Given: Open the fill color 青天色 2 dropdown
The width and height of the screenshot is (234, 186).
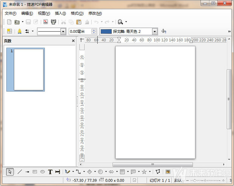Looking at the screenshot, I should [x=155, y=31].
